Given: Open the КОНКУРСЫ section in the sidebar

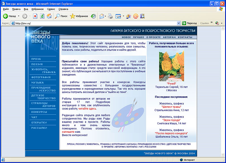Looking at the screenshot, I should click(40, 112).
